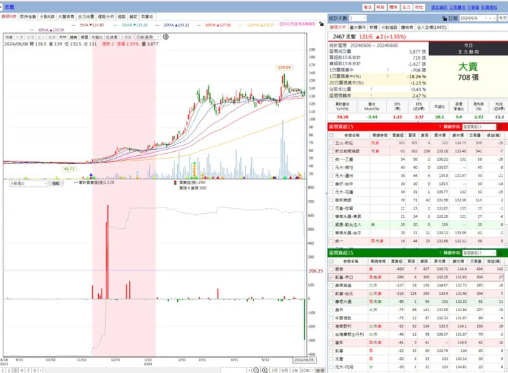Toggle the lock icon next to 日期
Image resolution: width=508 pixels, height=373 pixels.
[445, 19]
